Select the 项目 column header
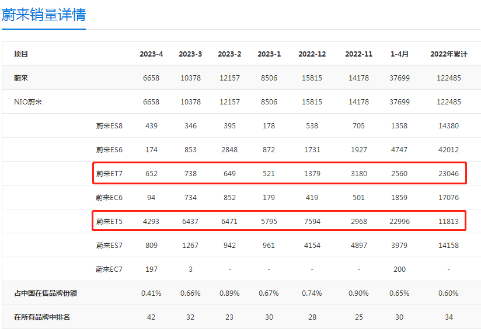Screen dimensions: 481x329 click(21, 54)
